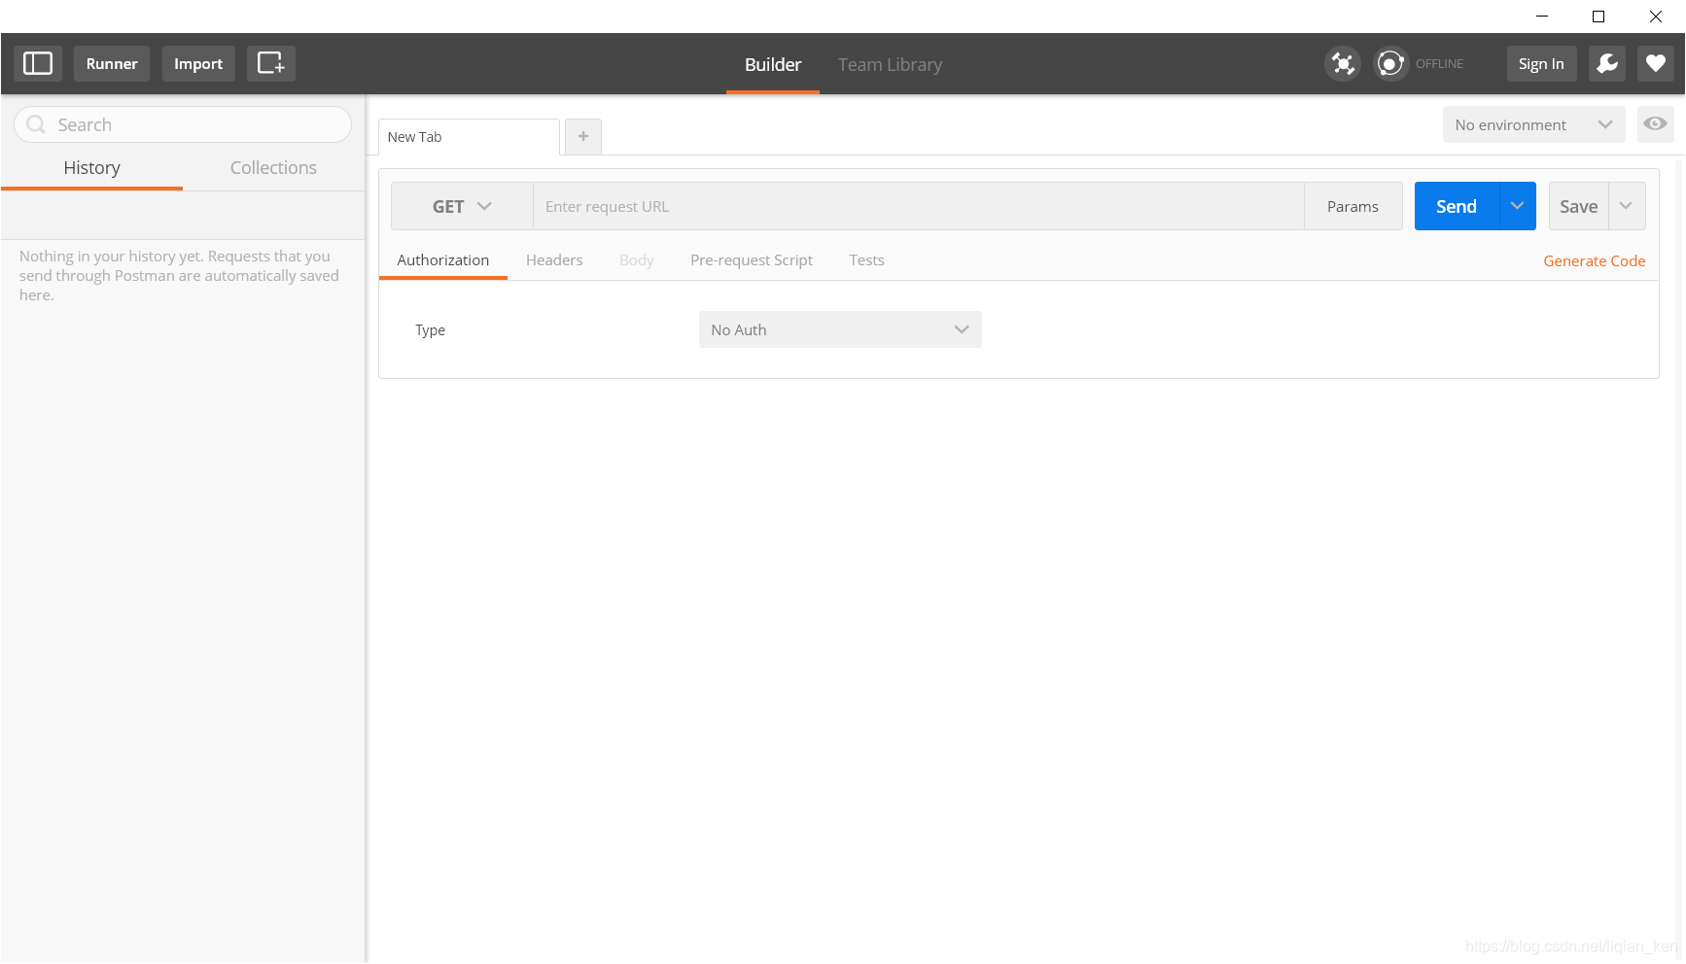This screenshot has width=1686, height=964.
Task: Select the Collections tab in the sidebar
Action: (273, 168)
